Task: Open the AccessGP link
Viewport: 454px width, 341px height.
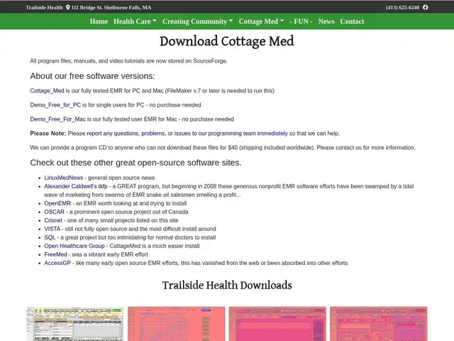Action: click(x=57, y=263)
